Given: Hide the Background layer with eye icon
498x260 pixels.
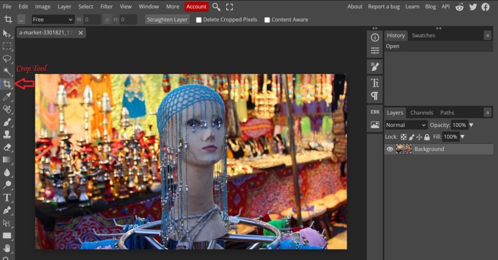Looking at the screenshot, I should tap(390, 149).
